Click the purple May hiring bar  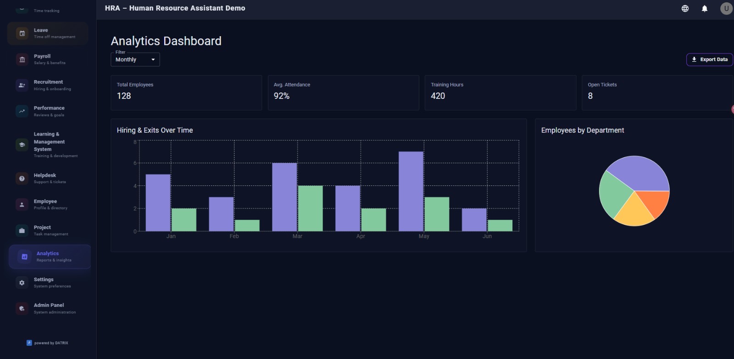[411, 191]
